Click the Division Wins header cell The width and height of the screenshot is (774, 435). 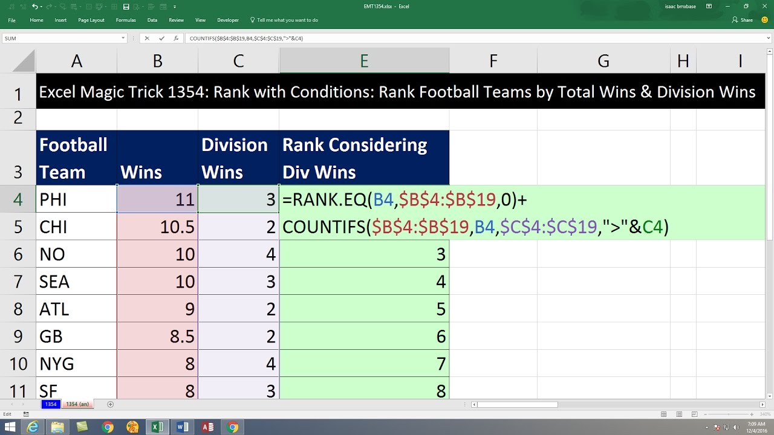(x=238, y=158)
